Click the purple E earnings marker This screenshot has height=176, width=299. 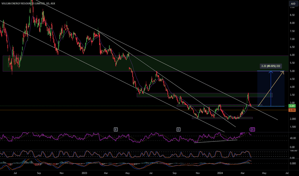click(x=253, y=130)
